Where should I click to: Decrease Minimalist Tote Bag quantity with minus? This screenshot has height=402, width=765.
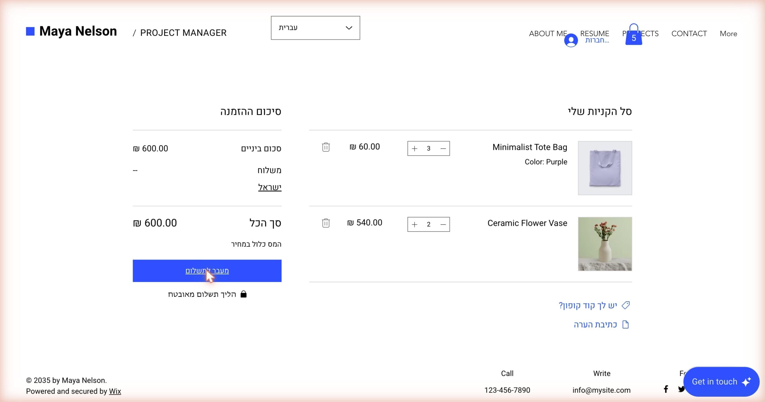tap(443, 148)
